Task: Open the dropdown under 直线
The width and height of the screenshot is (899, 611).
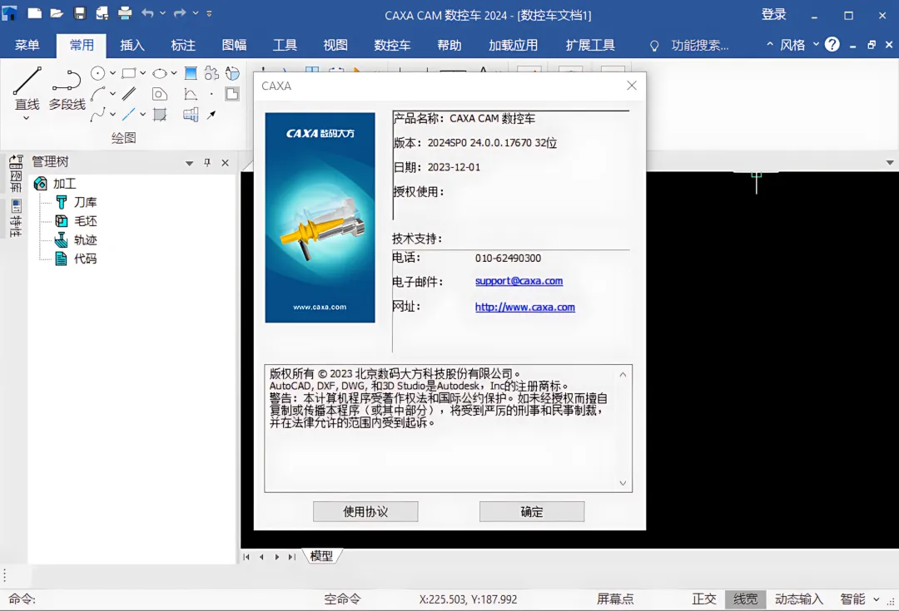Action: coord(26,119)
